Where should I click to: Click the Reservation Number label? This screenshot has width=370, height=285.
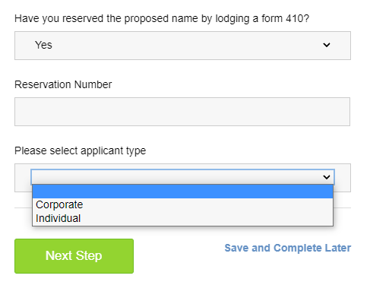point(63,84)
